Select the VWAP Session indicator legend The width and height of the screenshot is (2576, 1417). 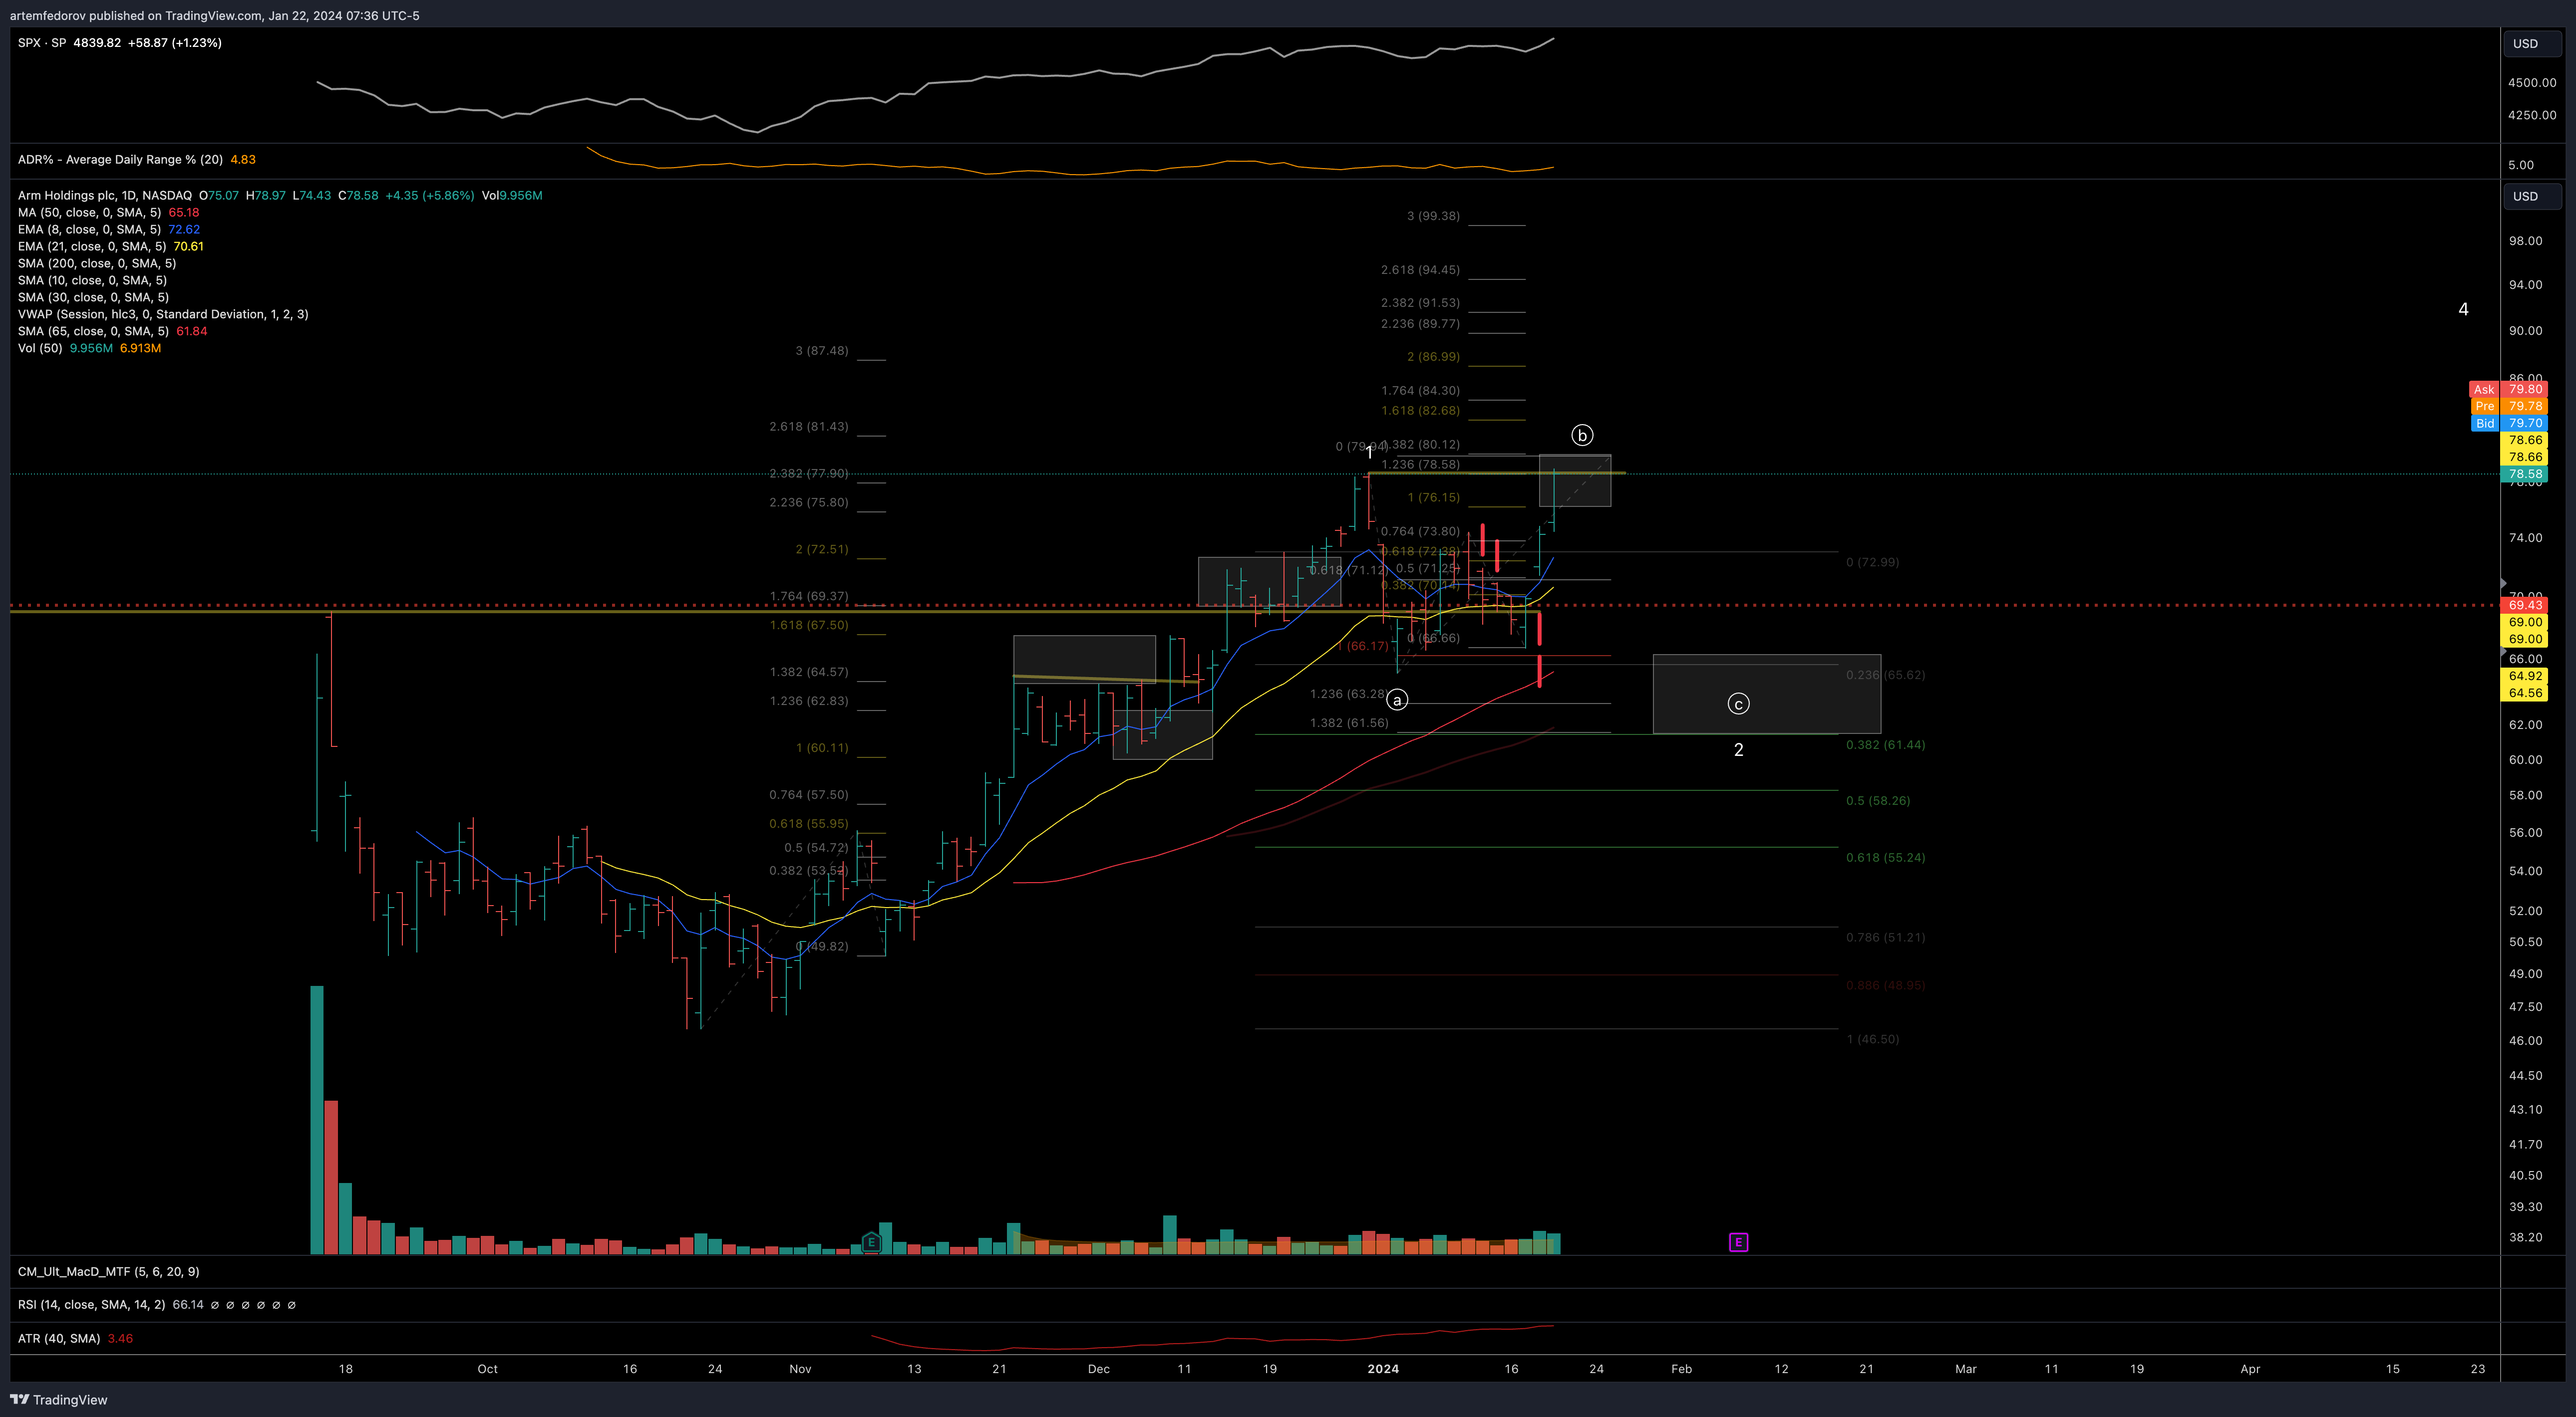click(163, 314)
